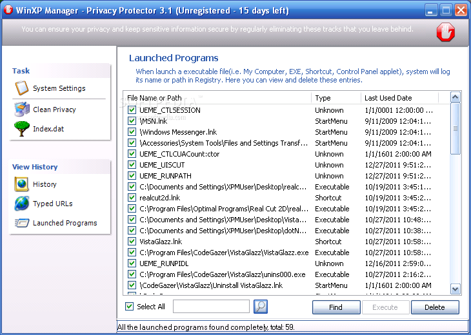Click the Launched Programs heading
This screenshot has height=335, width=471.
174,58
